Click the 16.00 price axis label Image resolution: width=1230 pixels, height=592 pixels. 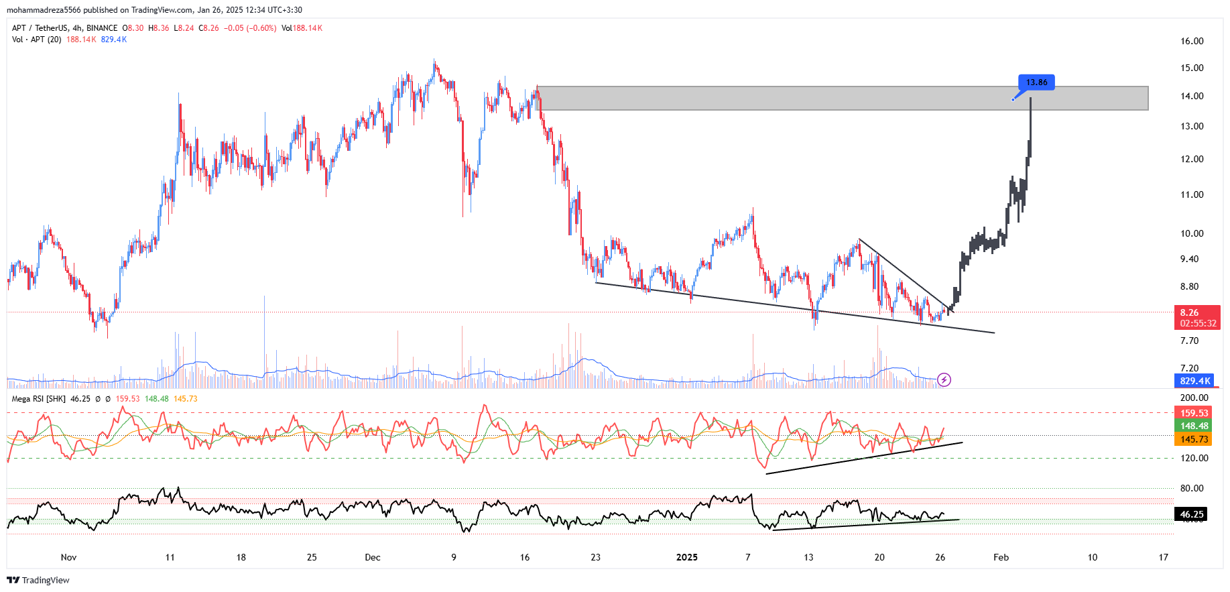click(1192, 41)
